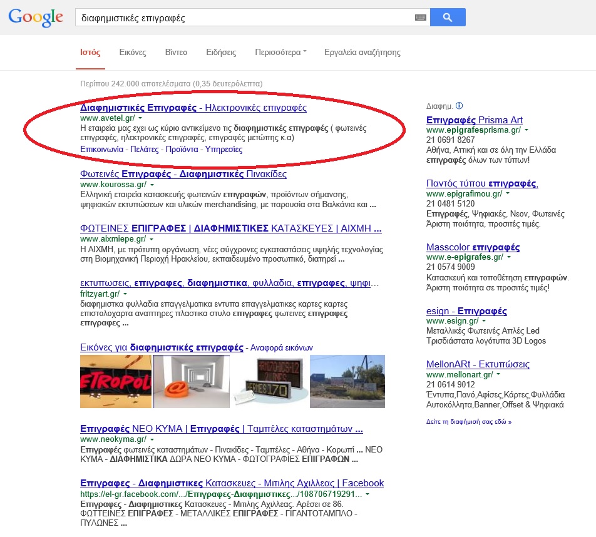The image size is (596, 537).
Task: Open the esign - Επιγραφές ad
Action: (x=466, y=311)
